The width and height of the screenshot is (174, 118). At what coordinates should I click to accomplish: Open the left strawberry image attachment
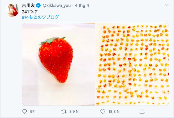click(58, 64)
